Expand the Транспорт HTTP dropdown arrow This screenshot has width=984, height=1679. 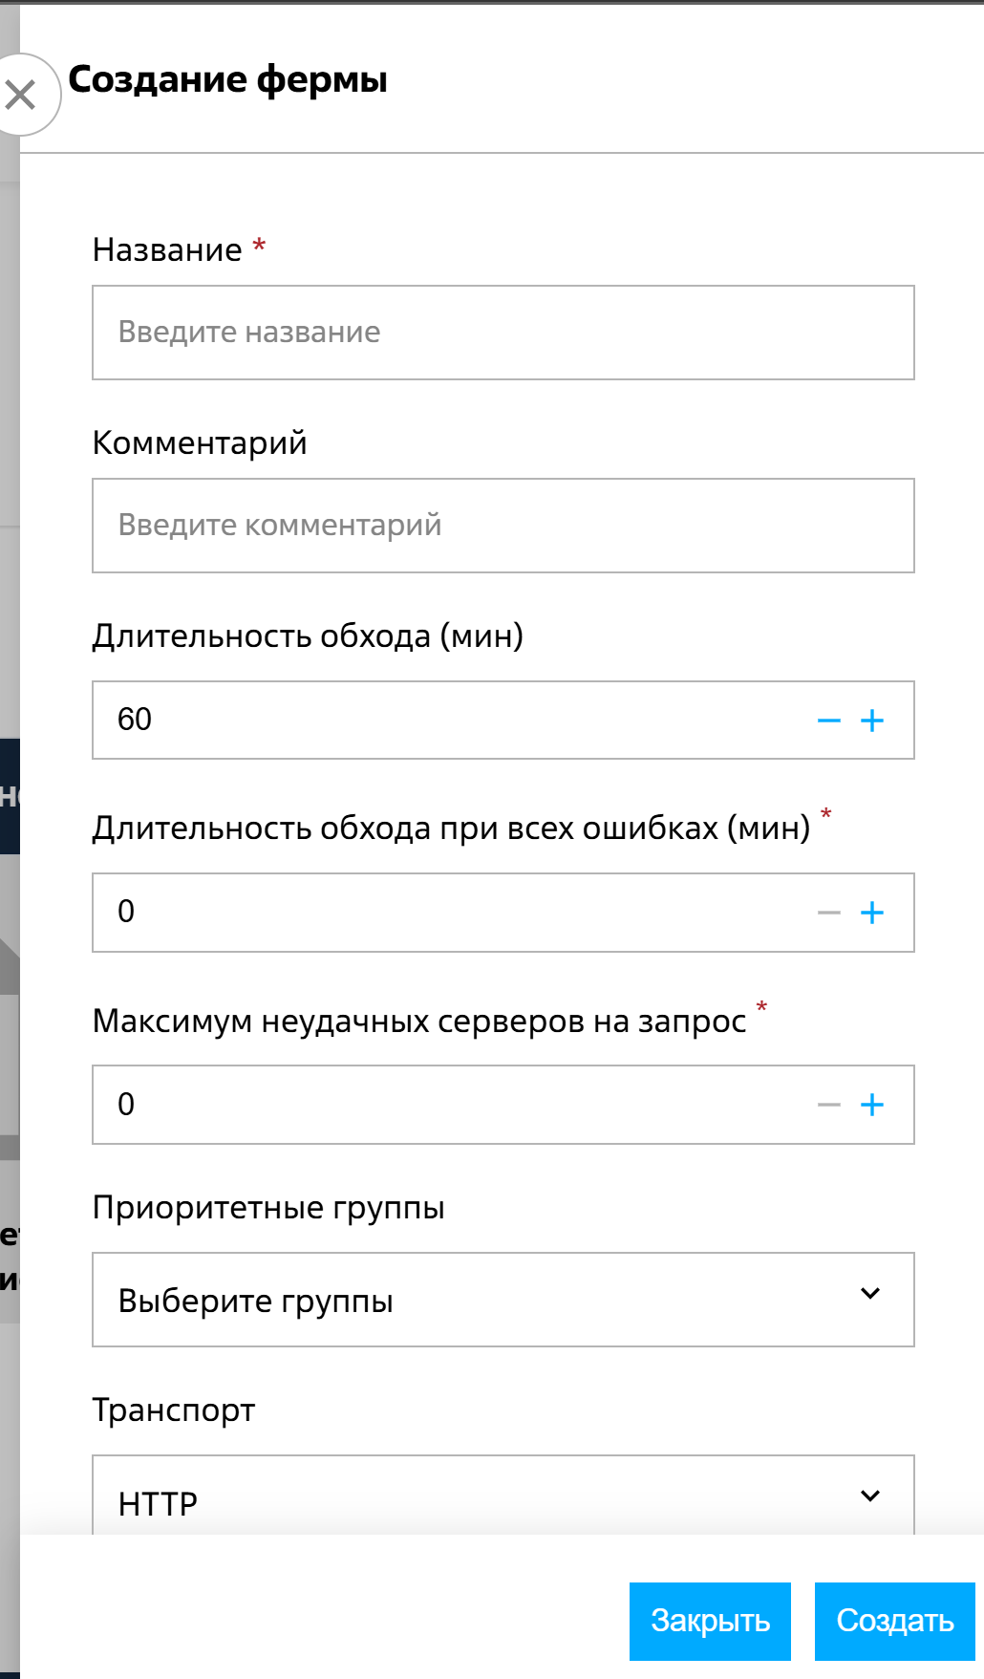tap(869, 1496)
